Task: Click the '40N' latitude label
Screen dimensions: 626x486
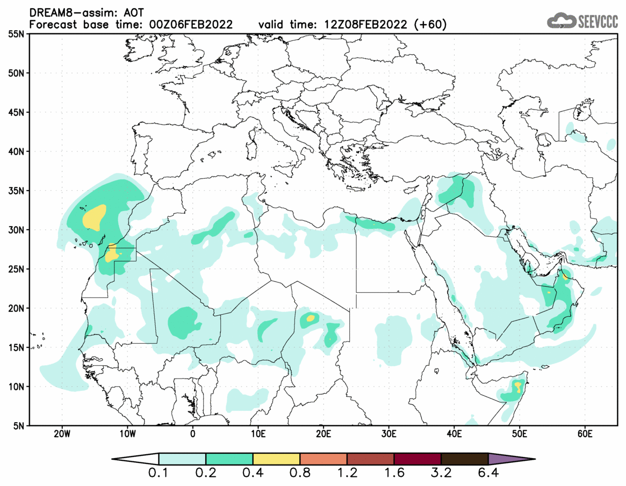Action: click(16, 151)
